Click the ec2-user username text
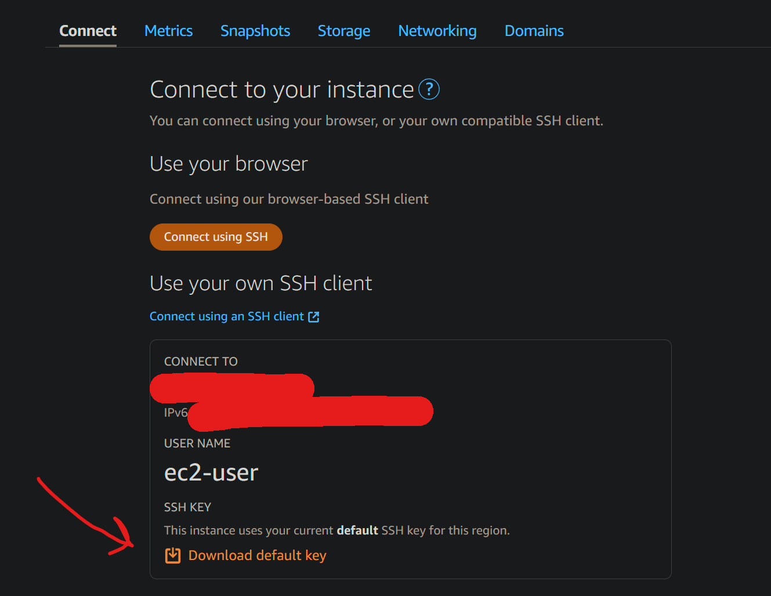 click(211, 472)
